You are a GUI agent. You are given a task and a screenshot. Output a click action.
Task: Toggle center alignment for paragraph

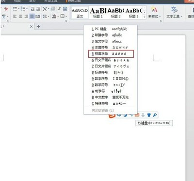point(20,16)
